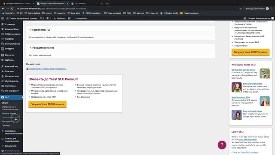Screen dimensions: 275x155
Task: Open the Yoast SEO contributors link
Action: point(48,69)
